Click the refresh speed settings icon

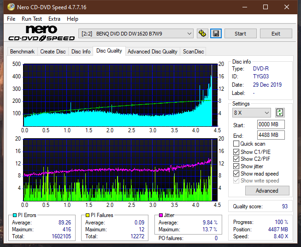click(280, 112)
